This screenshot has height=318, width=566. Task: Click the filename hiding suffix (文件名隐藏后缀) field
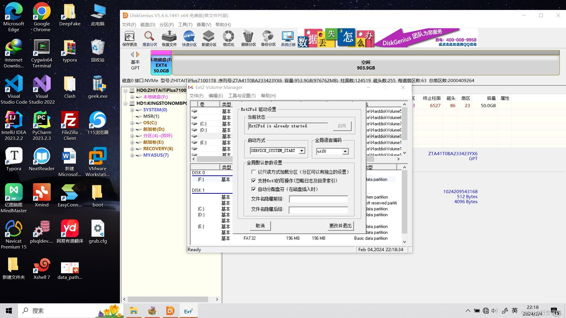[x=318, y=210]
